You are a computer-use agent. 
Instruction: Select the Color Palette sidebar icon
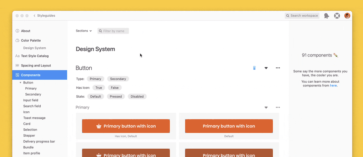[17, 40]
